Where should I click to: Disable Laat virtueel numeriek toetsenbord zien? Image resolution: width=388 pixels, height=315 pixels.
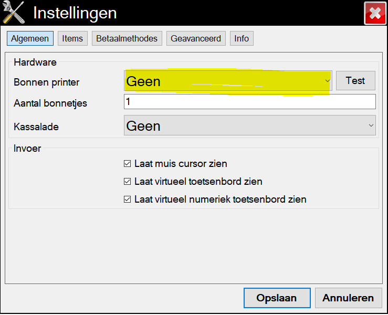(127, 199)
